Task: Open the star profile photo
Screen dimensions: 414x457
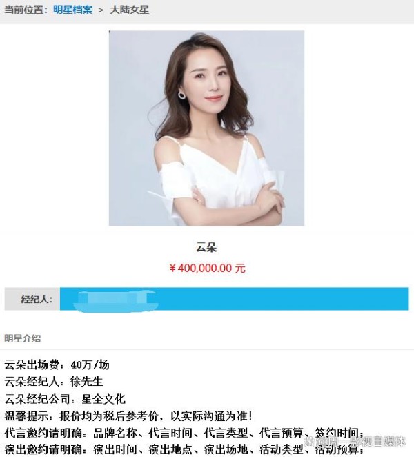Action: 206,128
